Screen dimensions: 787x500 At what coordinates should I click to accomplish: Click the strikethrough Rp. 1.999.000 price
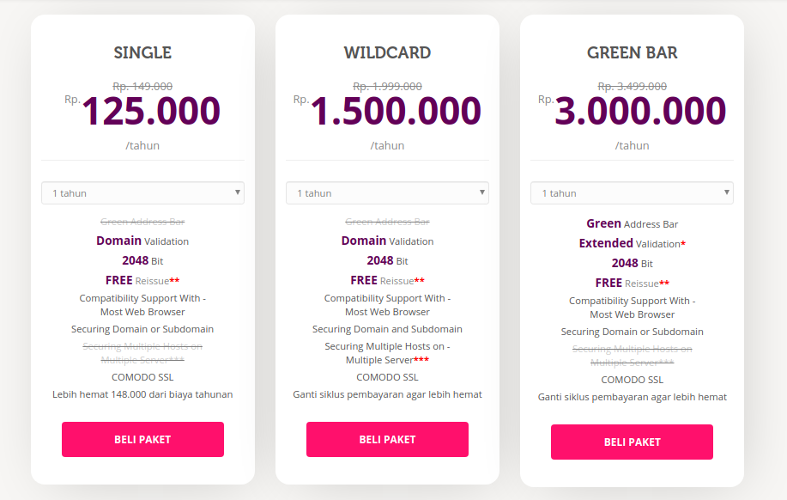point(387,87)
